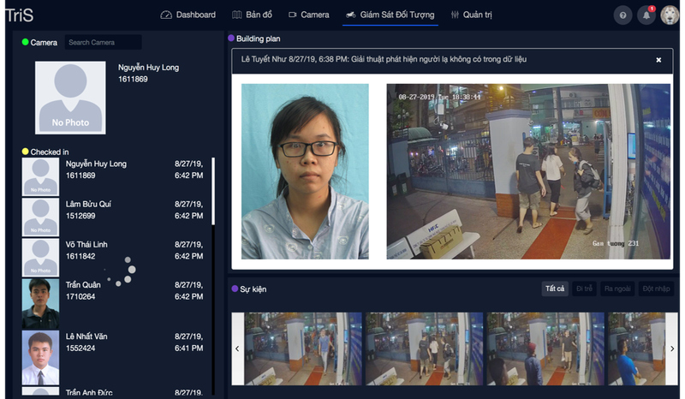
Task: Open first event thumbnail with blue-shirt person
Action: 303,348
